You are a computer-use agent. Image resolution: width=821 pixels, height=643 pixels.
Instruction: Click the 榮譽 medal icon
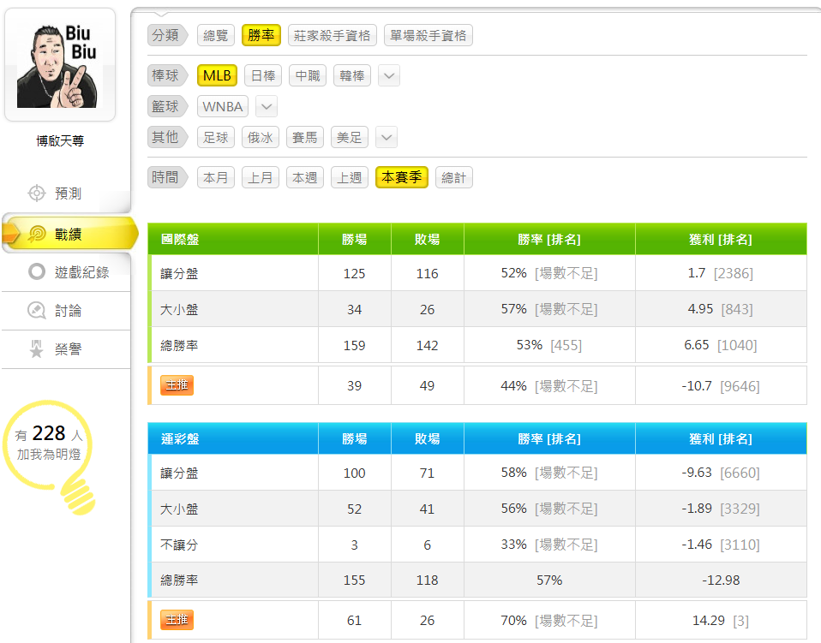click(37, 349)
